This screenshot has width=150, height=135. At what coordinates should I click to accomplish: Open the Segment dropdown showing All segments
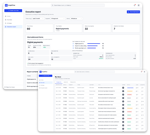[58, 19]
